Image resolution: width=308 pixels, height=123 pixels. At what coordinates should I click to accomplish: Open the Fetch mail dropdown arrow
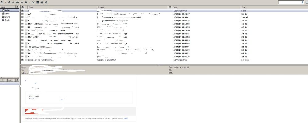[x=5, y=2]
